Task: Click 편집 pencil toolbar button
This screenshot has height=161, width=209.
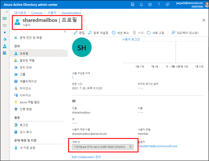Action: click(x=79, y=33)
